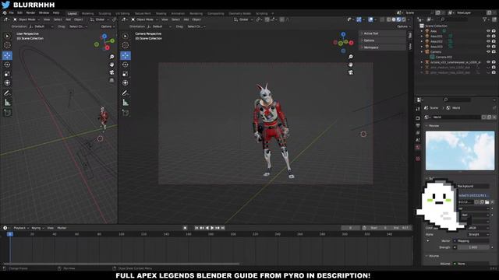Click Marker menu in timeline header
This screenshot has height=280, width=499.
(62, 228)
